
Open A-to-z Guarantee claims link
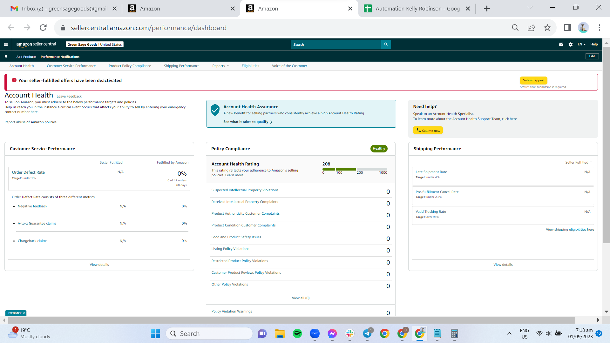(37, 224)
